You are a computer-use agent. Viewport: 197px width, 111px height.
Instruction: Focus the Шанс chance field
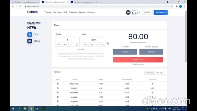94,40
